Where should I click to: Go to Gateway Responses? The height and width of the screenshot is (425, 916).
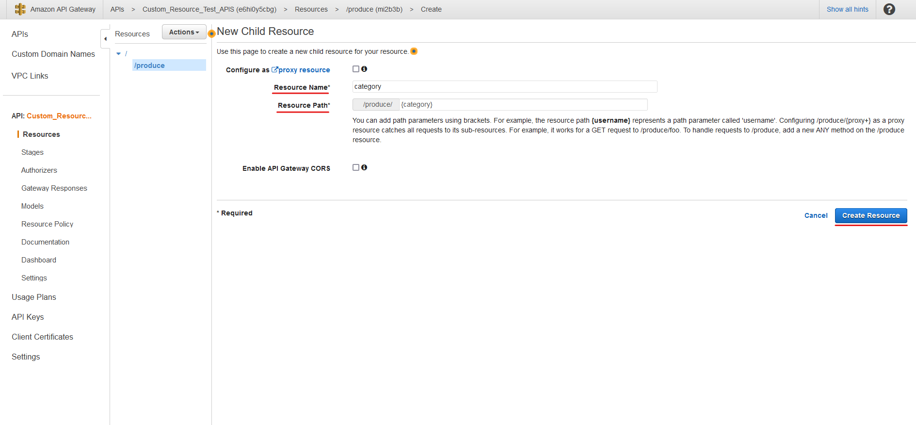tap(54, 188)
